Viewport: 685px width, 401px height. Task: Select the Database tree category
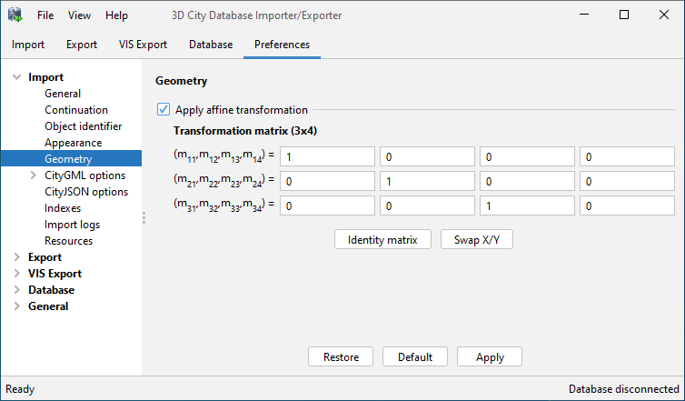51,290
